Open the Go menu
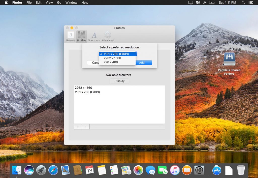This screenshot has height=178, width=258. pyautogui.click(x=59, y=3)
